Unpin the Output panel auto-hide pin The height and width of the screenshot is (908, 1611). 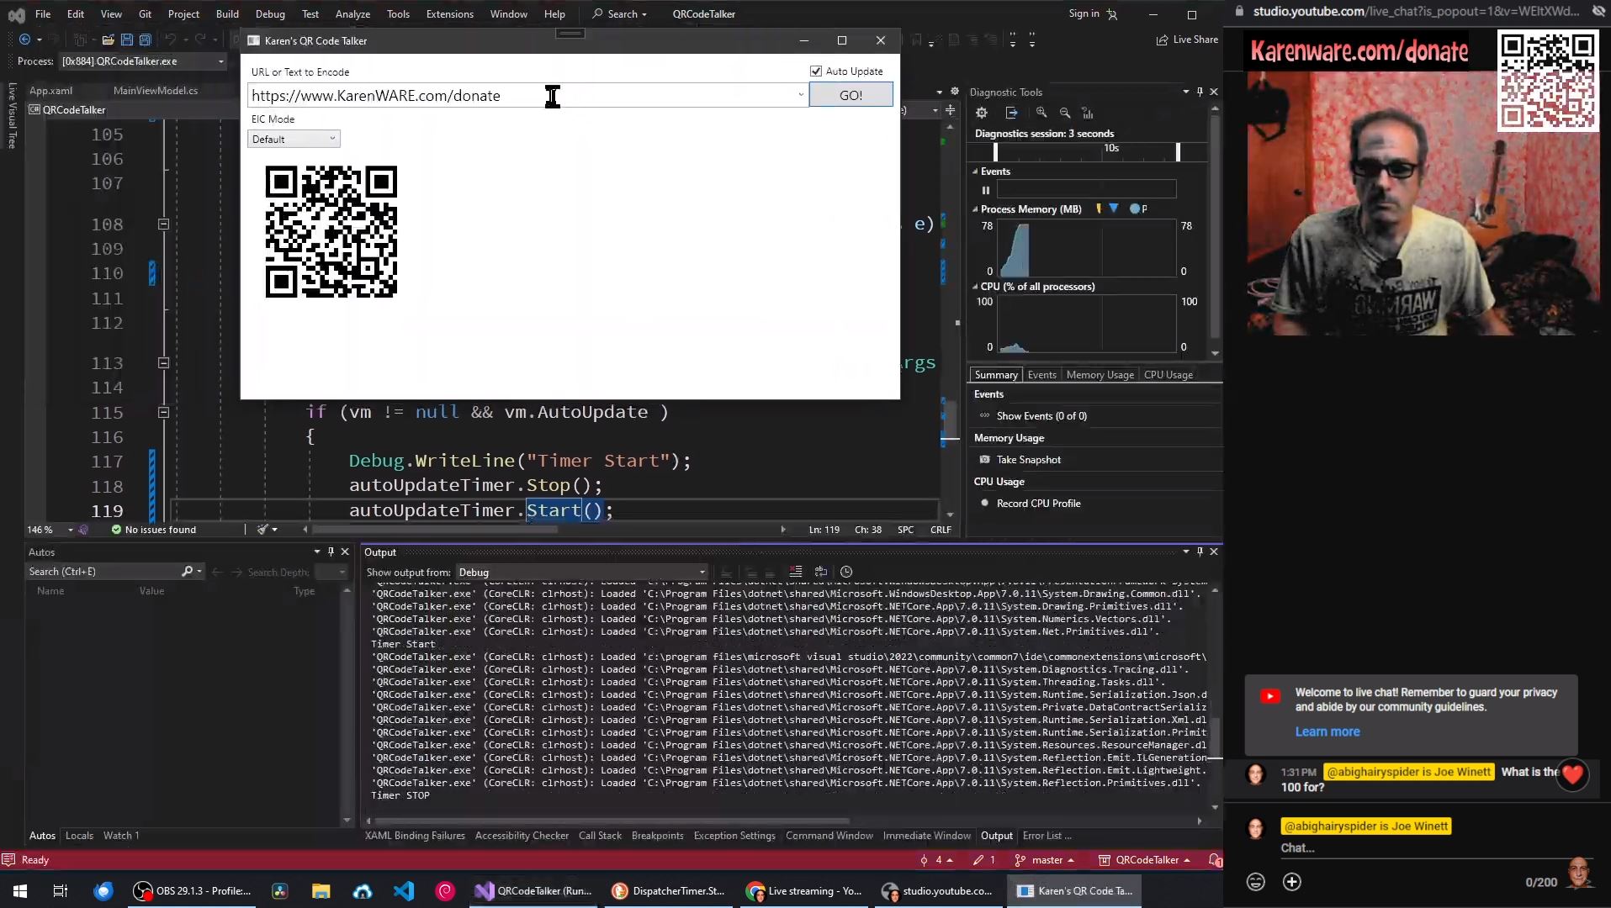point(1199,552)
